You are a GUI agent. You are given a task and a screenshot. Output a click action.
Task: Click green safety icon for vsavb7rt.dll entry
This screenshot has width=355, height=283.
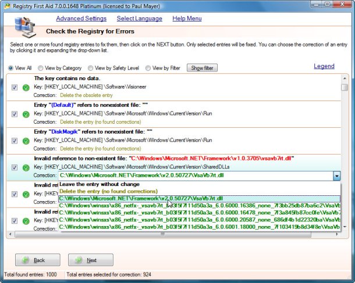tap(26, 167)
